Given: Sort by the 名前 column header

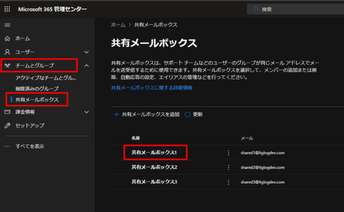Looking at the screenshot, I should [136, 138].
